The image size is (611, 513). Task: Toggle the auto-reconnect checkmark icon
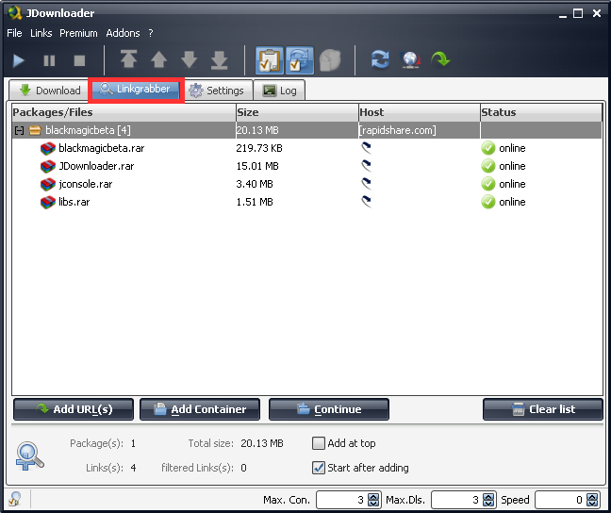(299, 60)
